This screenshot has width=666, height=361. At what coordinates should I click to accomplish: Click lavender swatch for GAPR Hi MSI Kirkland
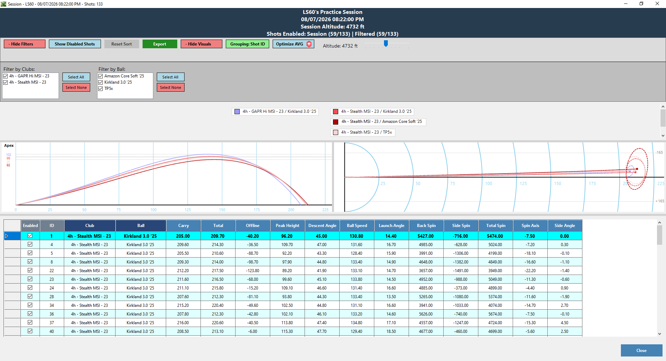(x=237, y=111)
